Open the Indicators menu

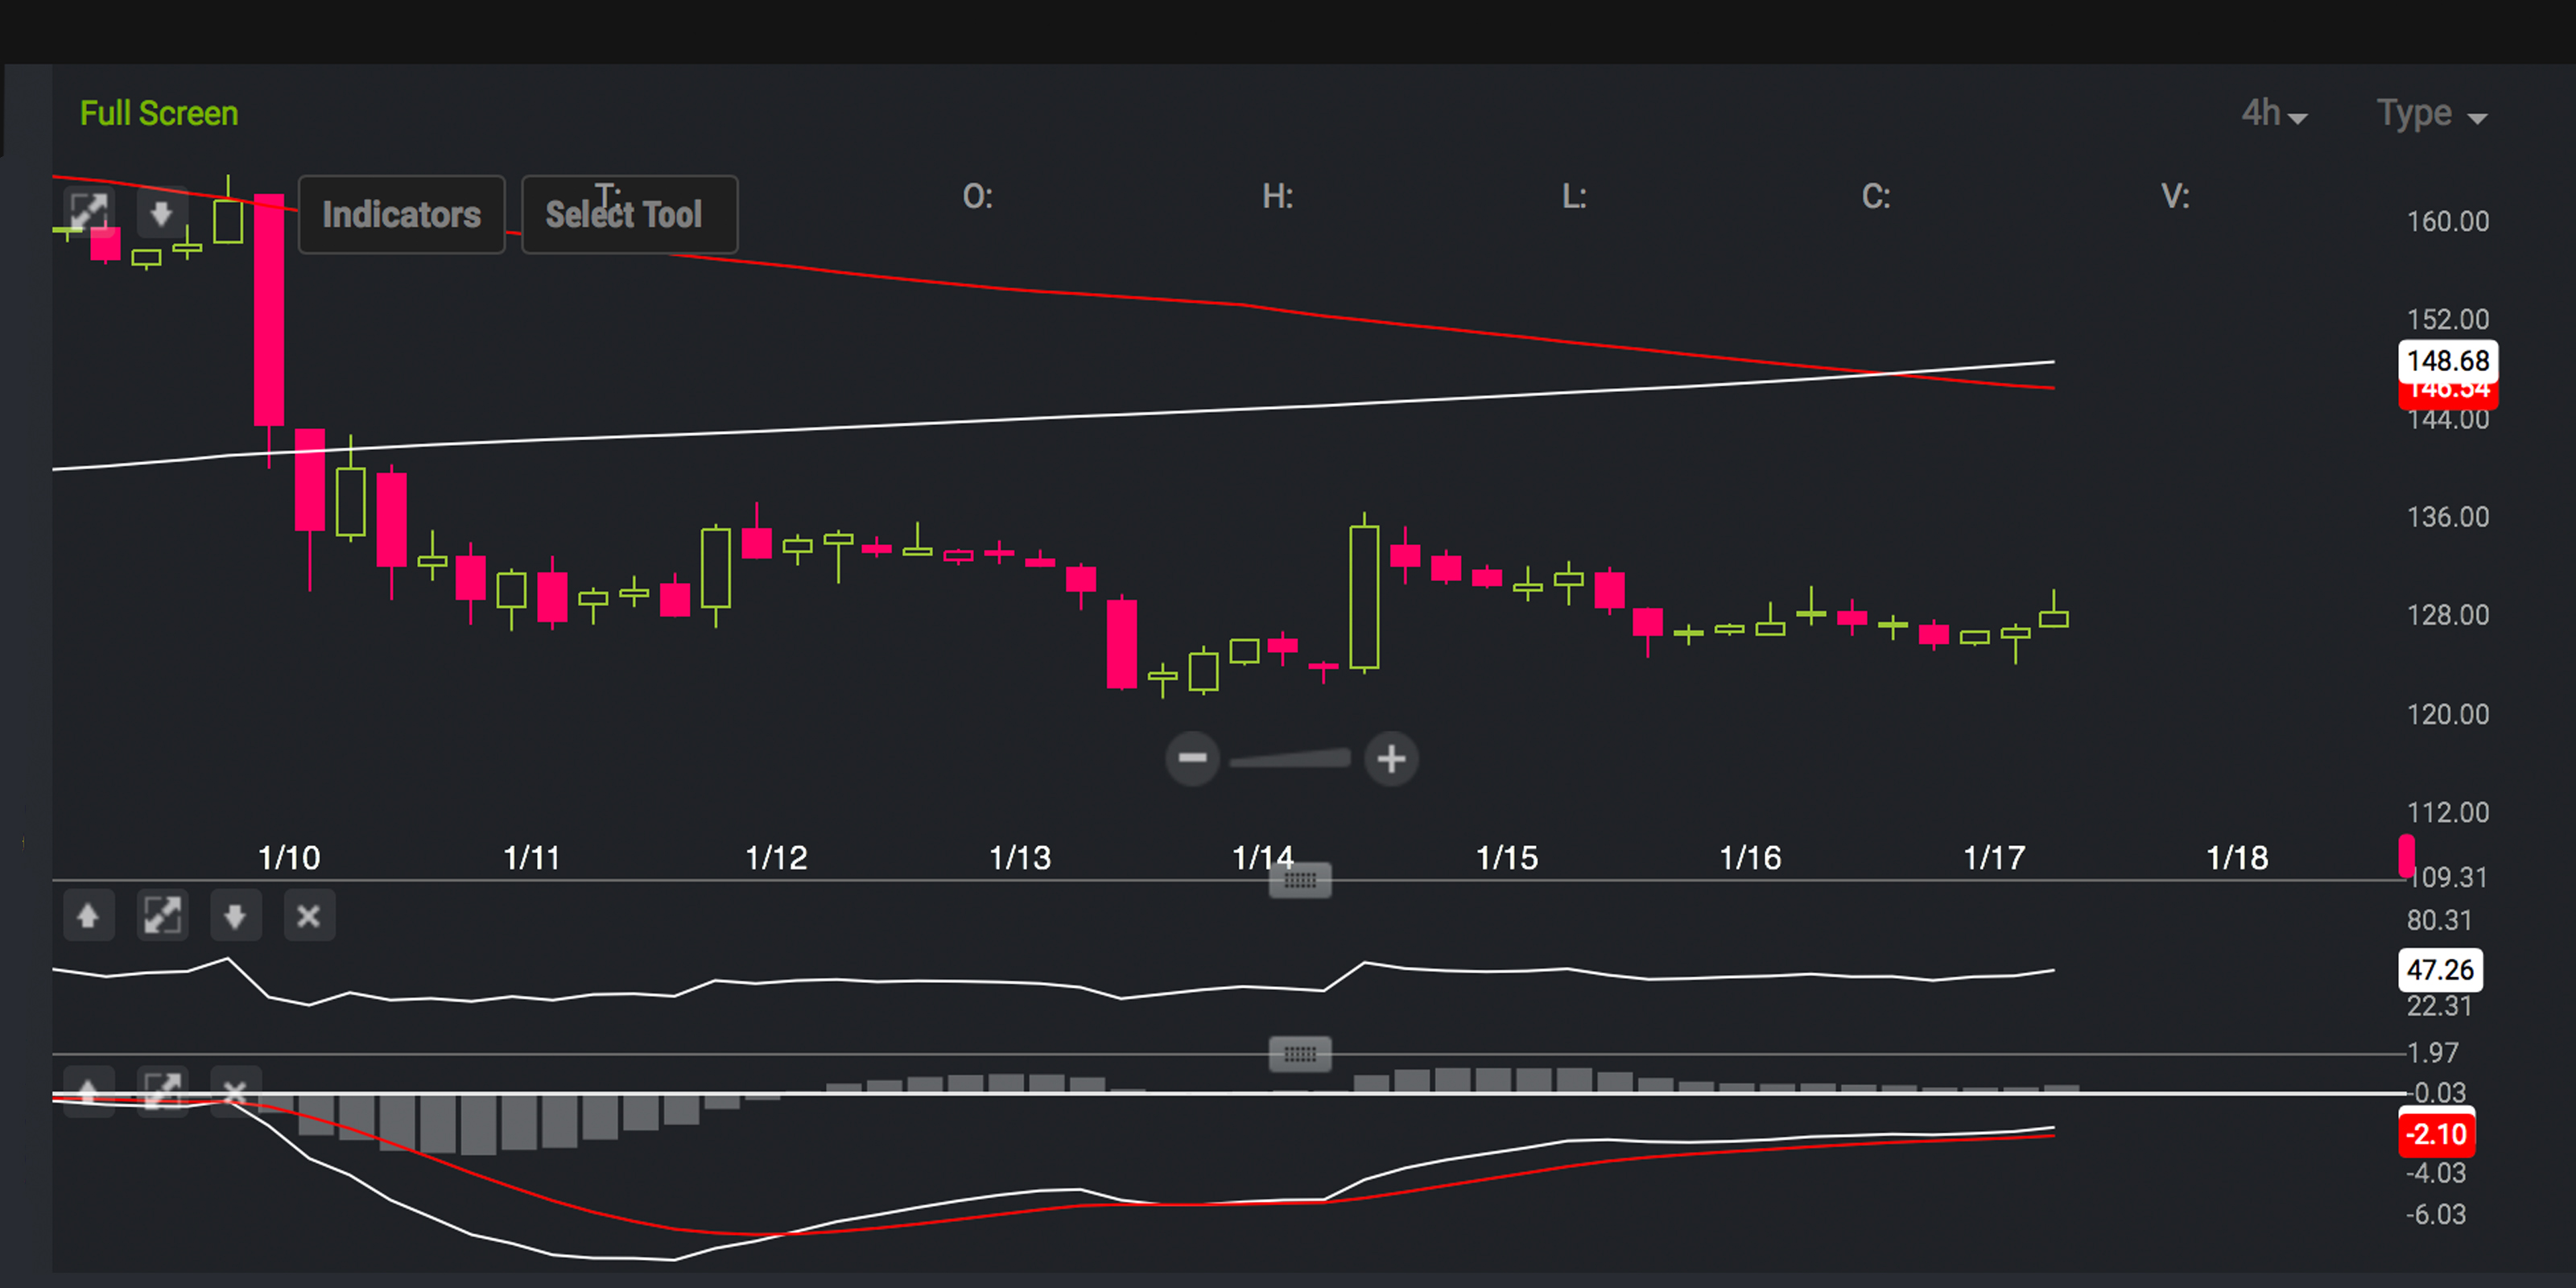tap(401, 214)
